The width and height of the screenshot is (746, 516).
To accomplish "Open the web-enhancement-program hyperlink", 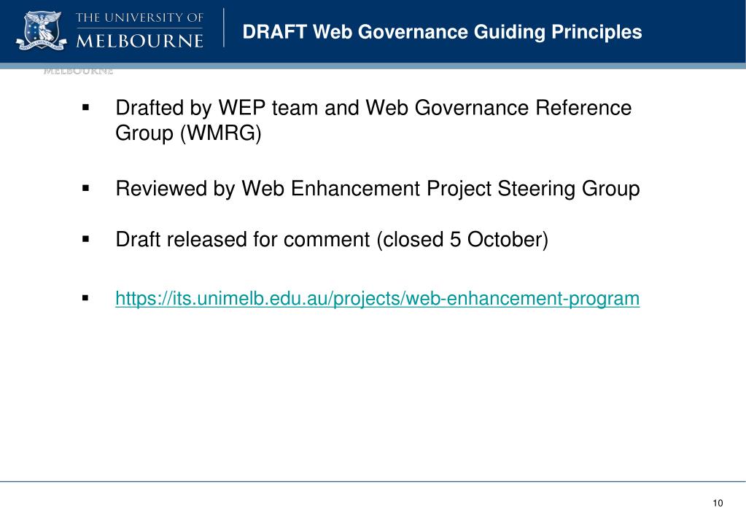I will (377, 299).
